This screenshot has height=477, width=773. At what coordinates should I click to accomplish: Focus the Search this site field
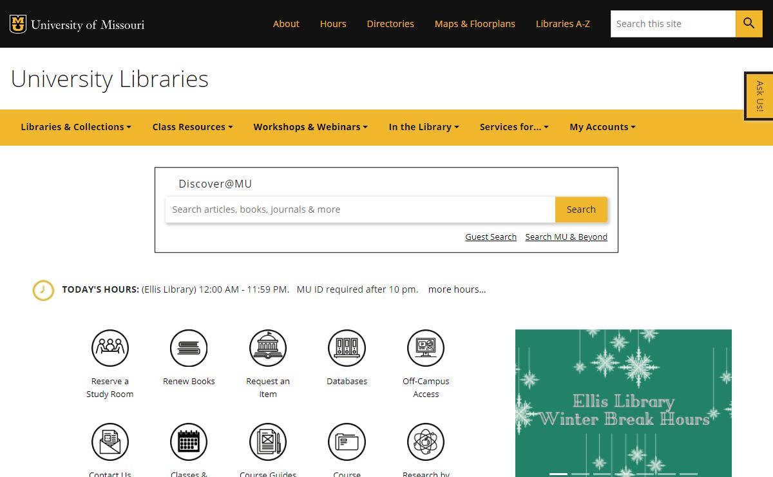[673, 24]
